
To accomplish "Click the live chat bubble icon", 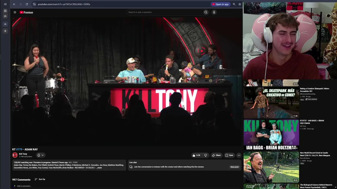I will click(x=131, y=167).
